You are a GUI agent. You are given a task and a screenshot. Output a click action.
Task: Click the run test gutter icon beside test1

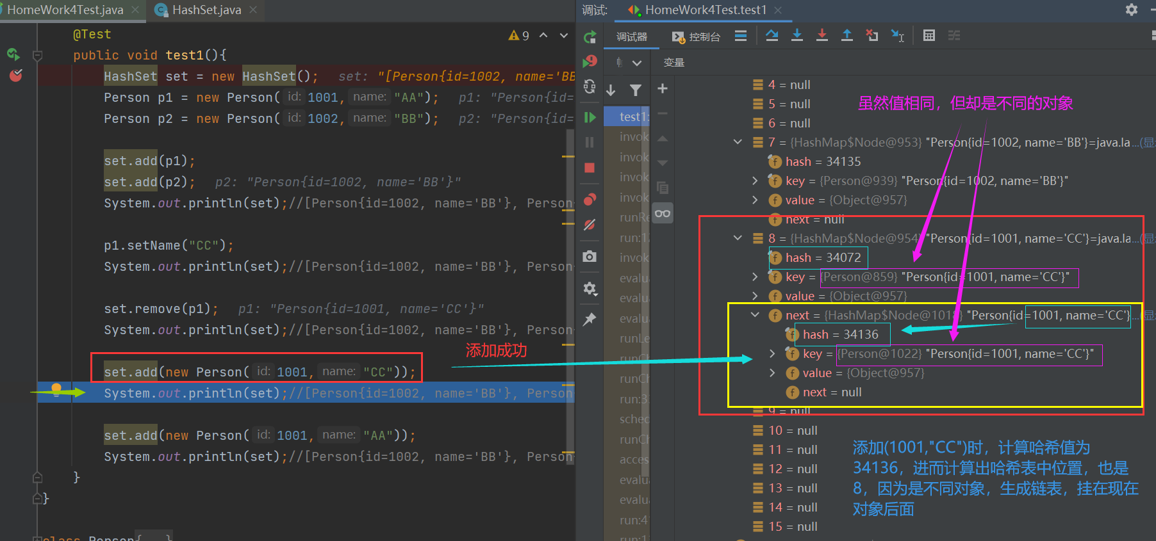point(13,54)
